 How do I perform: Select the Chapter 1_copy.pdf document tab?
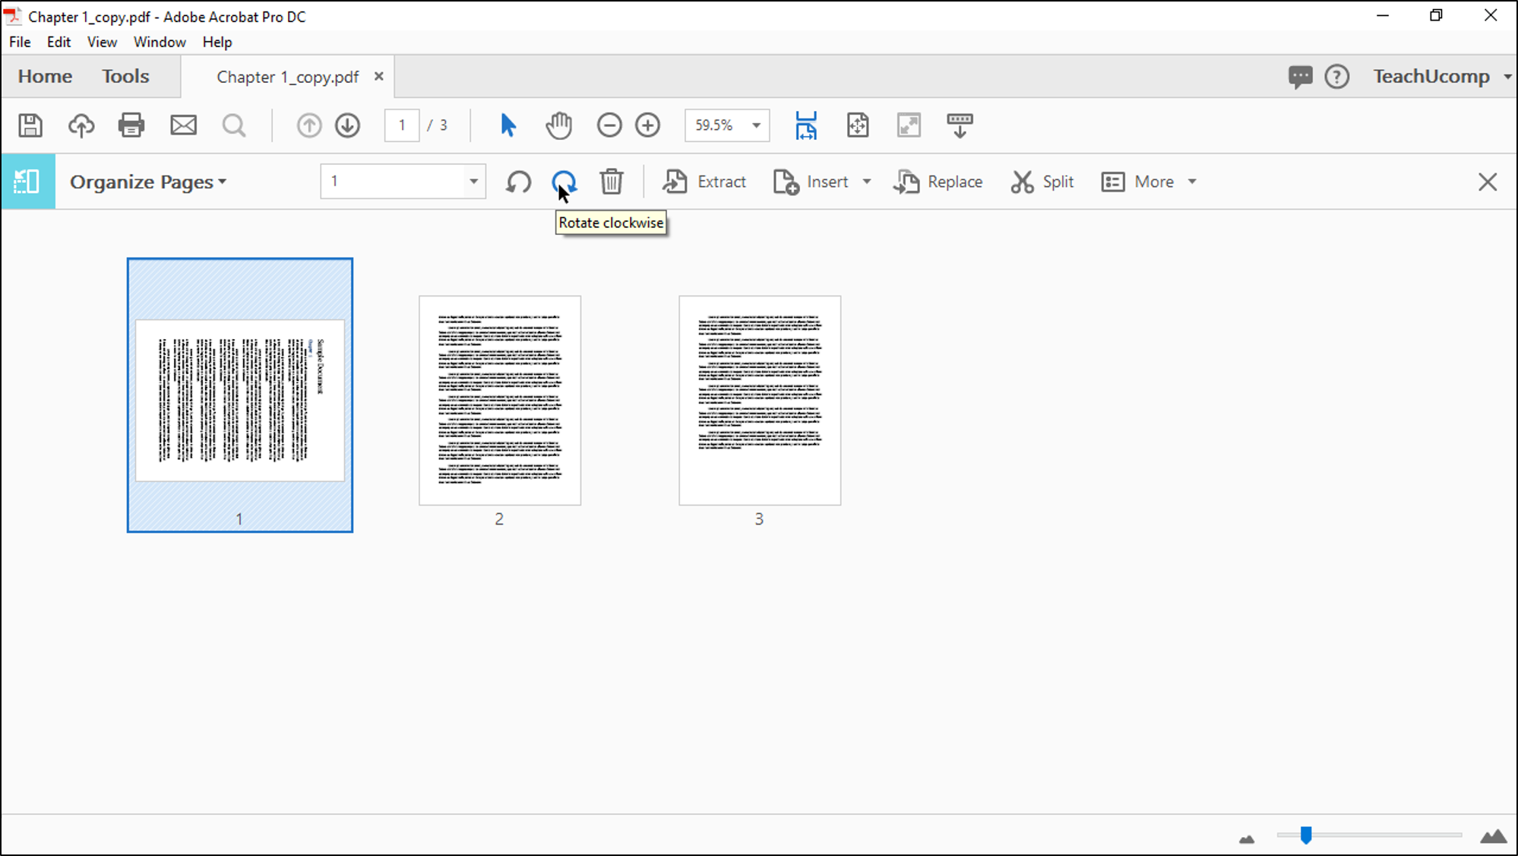(287, 77)
